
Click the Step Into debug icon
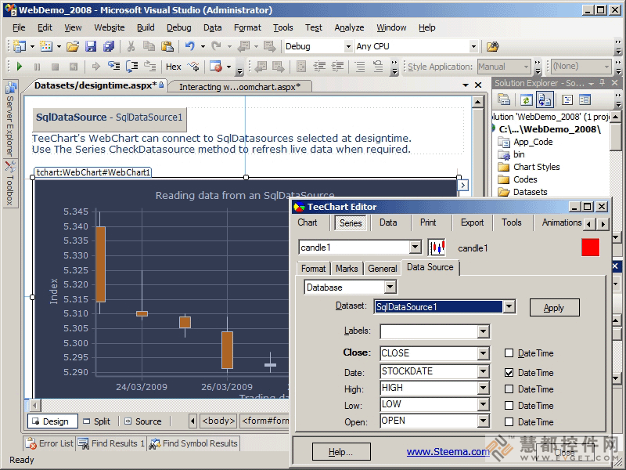(113, 66)
